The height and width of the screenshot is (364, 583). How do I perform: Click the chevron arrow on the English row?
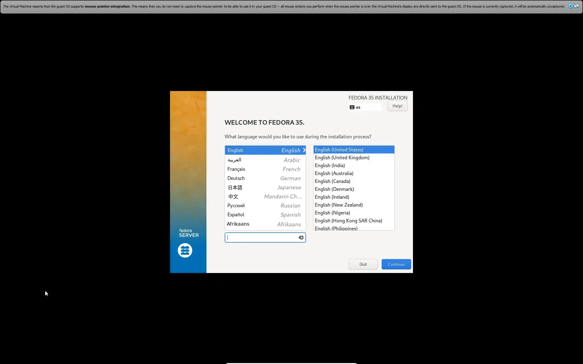(304, 150)
